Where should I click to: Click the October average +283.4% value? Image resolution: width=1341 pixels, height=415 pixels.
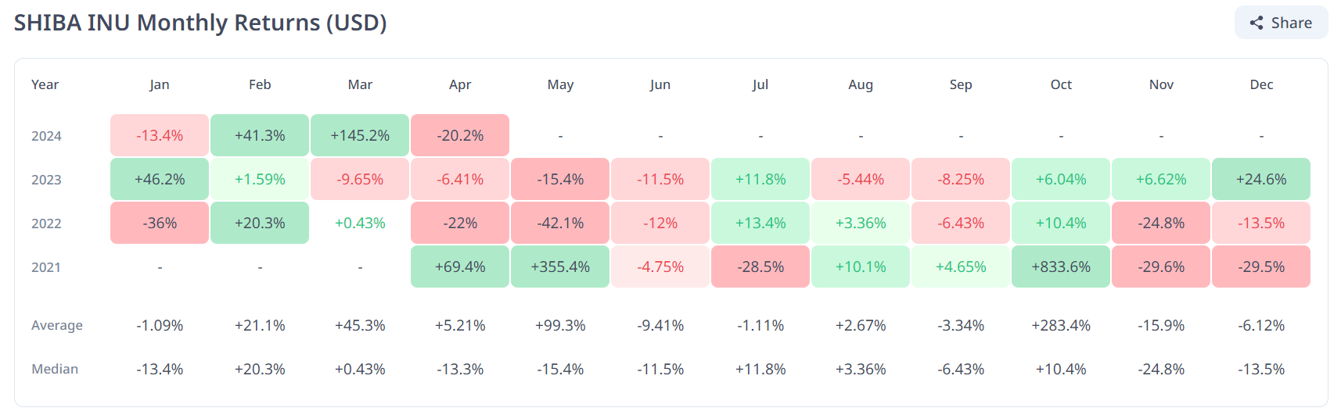click(1061, 325)
